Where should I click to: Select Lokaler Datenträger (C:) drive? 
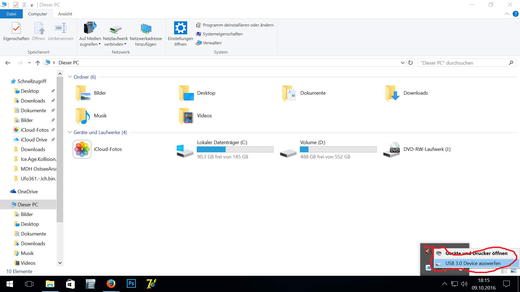[x=225, y=150]
